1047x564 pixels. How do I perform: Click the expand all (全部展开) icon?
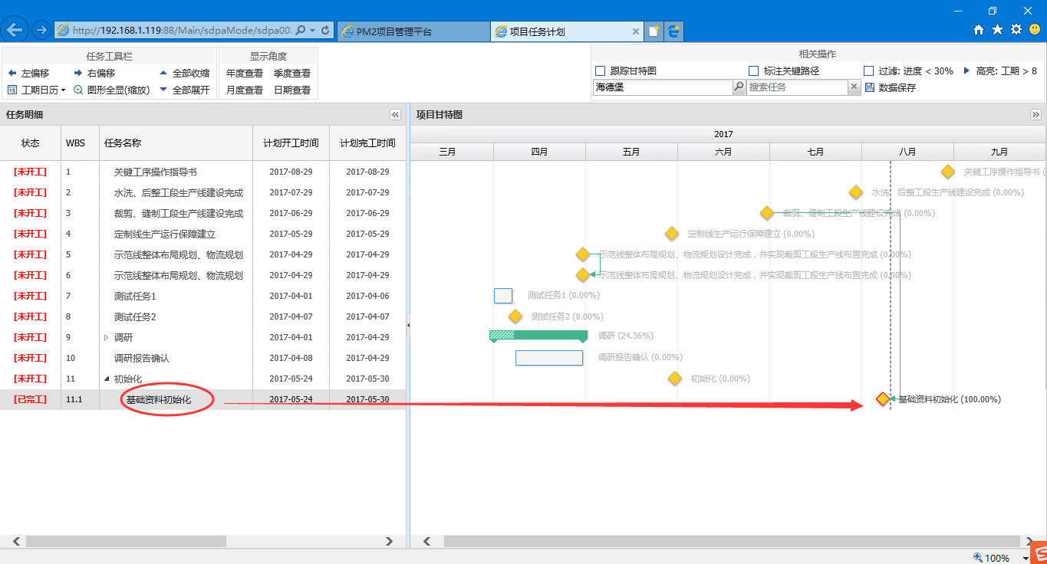click(163, 90)
